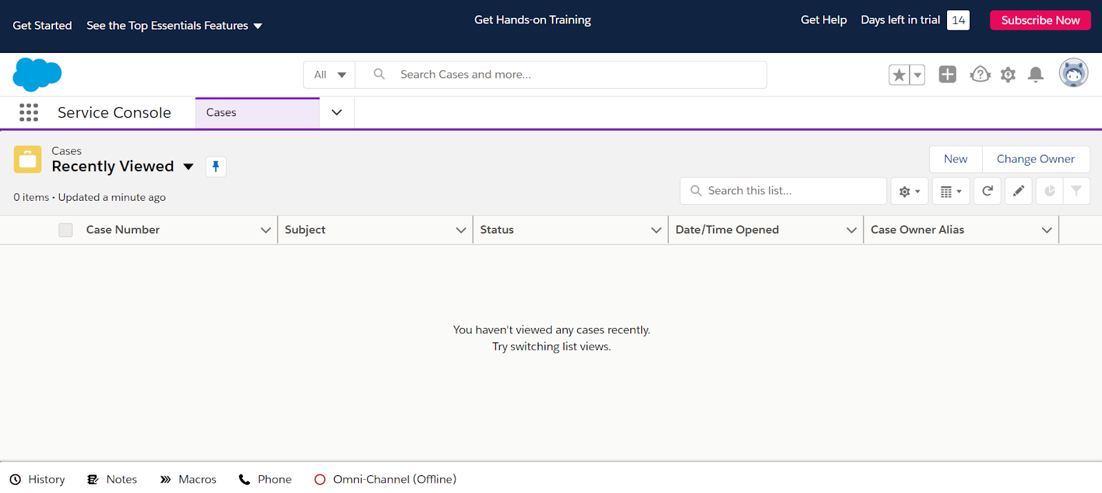Toggle the Omni-Channel offline status
Image resolution: width=1102 pixels, height=493 pixels.
coord(386,479)
